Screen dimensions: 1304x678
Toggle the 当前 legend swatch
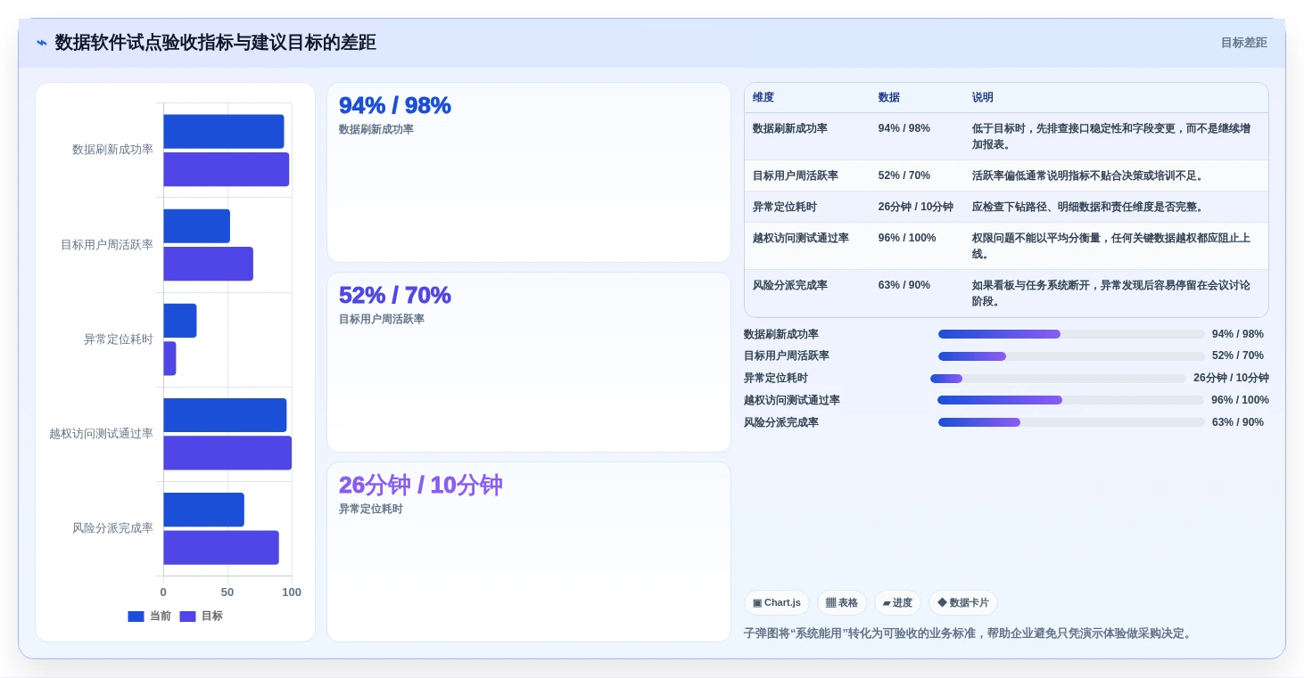click(x=136, y=617)
